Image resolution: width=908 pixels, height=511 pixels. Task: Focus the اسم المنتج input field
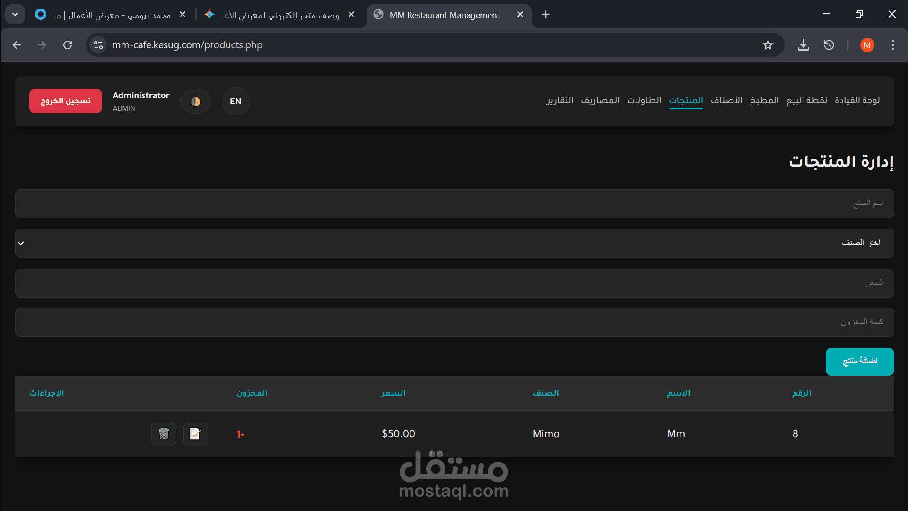point(454,203)
